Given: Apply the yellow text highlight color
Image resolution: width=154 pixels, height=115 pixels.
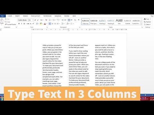Looking at the screenshot, I should (41, 24).
